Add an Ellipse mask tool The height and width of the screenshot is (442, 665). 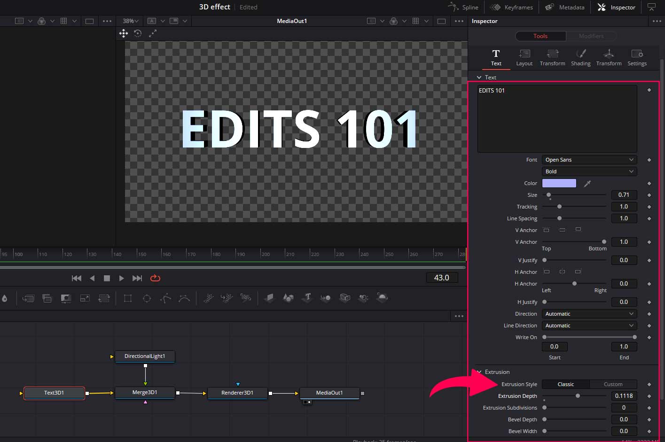pos(147,298)
